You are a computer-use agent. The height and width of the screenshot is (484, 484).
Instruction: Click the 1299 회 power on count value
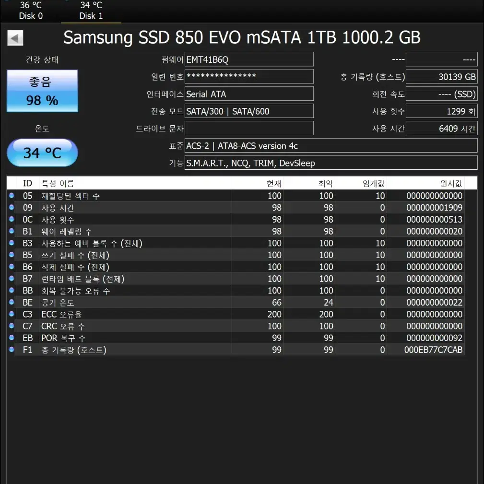441,111
